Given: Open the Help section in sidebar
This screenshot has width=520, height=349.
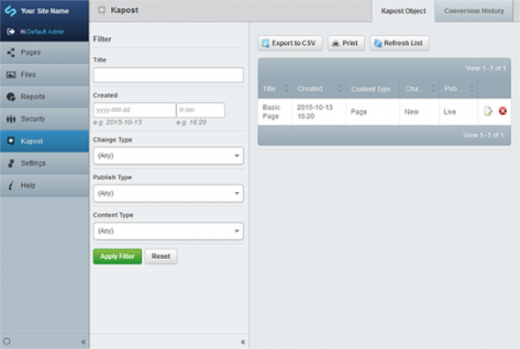Looking at the screenshot, I should pos(44,185).
